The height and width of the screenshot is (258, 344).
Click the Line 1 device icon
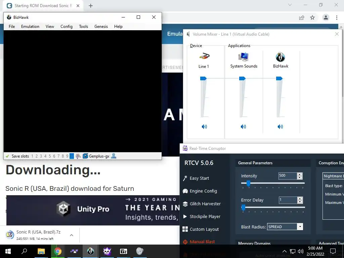204,56
